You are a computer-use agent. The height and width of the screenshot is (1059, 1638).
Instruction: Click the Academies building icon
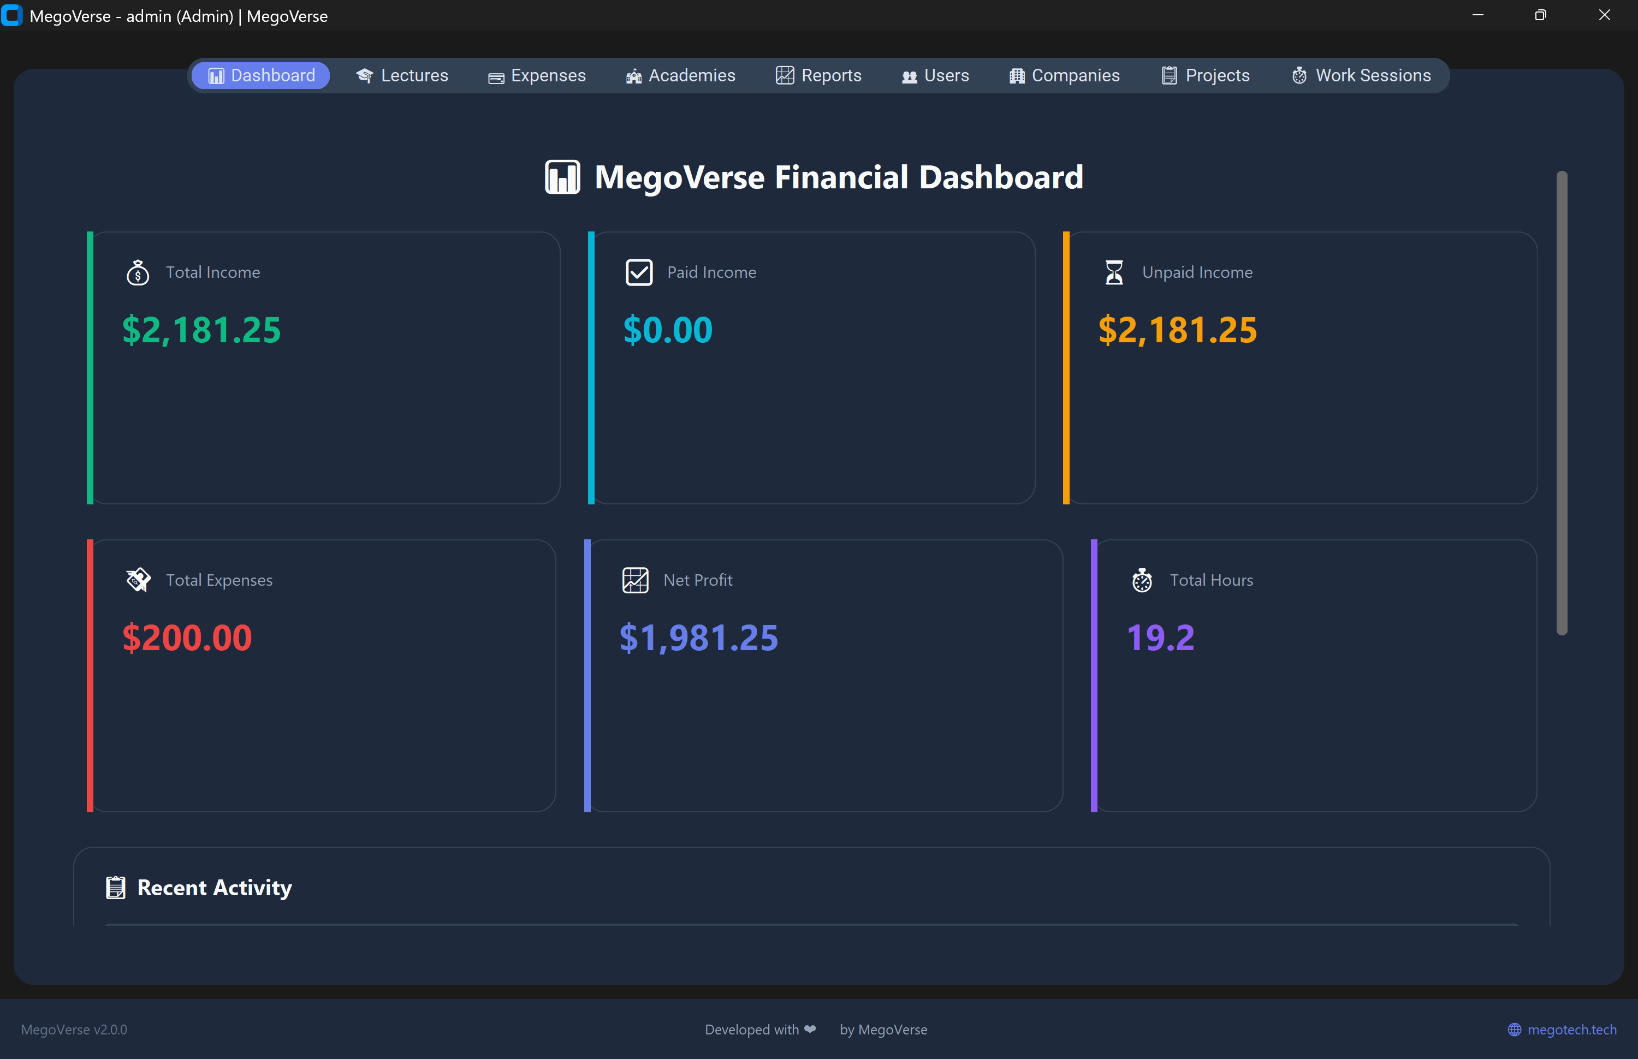[x=634, y=76]
